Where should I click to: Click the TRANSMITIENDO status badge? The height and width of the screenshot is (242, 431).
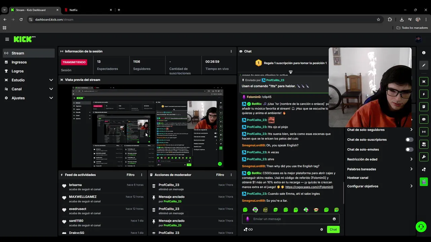pyautogui.click(x=74, y=62)
